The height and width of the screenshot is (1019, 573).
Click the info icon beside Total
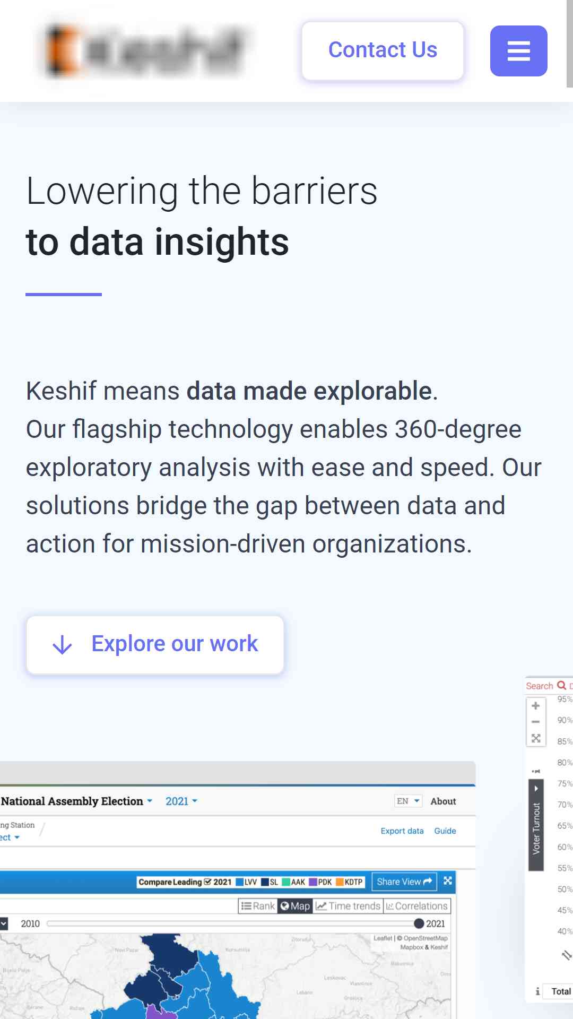coord(537,991)
